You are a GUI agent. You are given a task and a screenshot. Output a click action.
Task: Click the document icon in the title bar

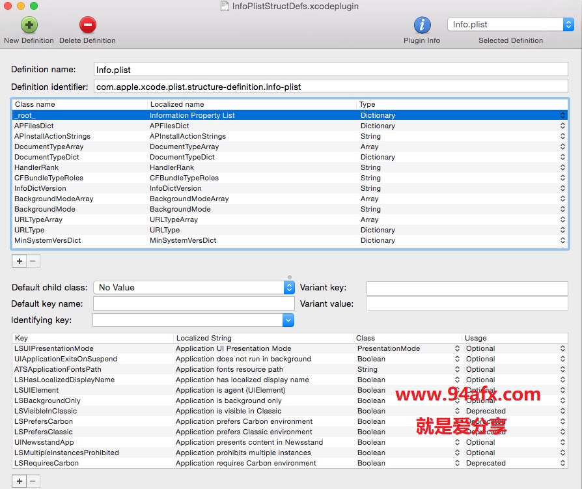[x=225, y=6]
